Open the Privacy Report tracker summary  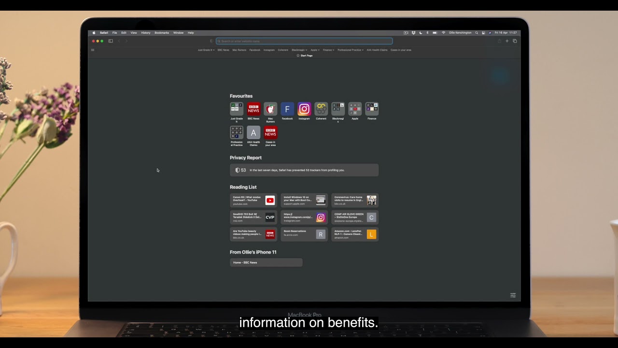pos(304,170)
